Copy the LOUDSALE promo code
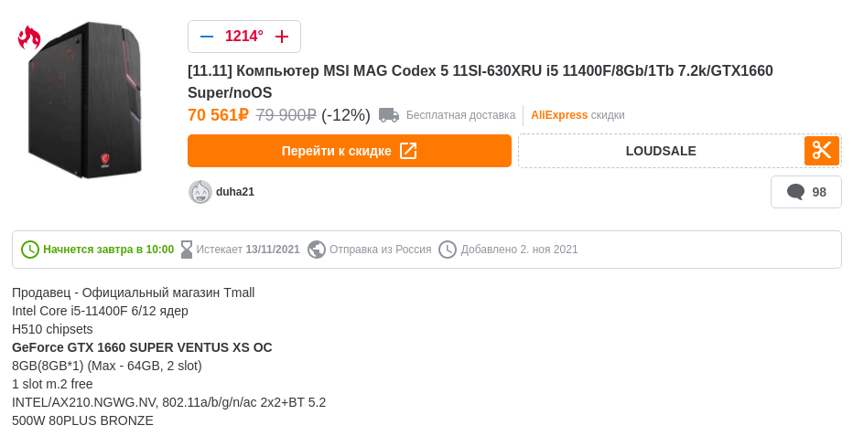 pos(661,151)
